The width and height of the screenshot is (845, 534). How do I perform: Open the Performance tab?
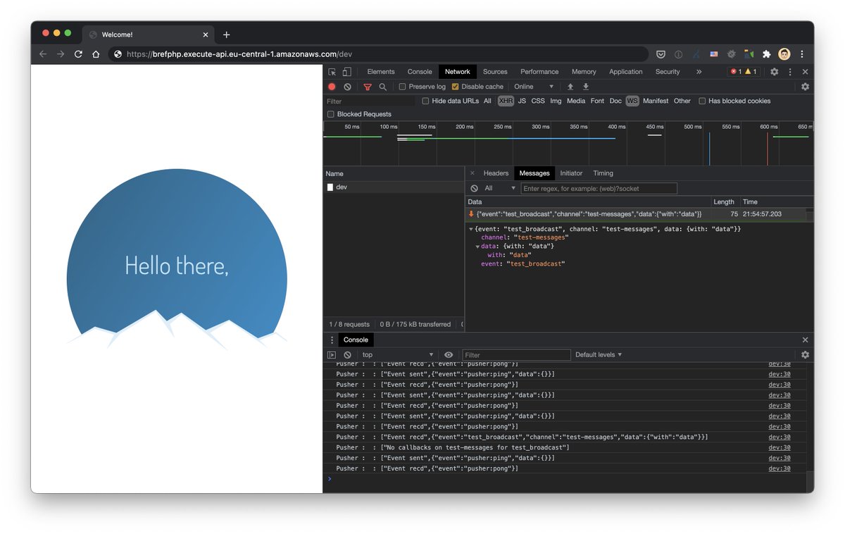click(539, 72)
